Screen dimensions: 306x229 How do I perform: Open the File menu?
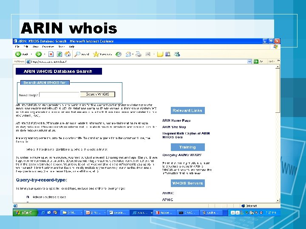click(17, 47)
